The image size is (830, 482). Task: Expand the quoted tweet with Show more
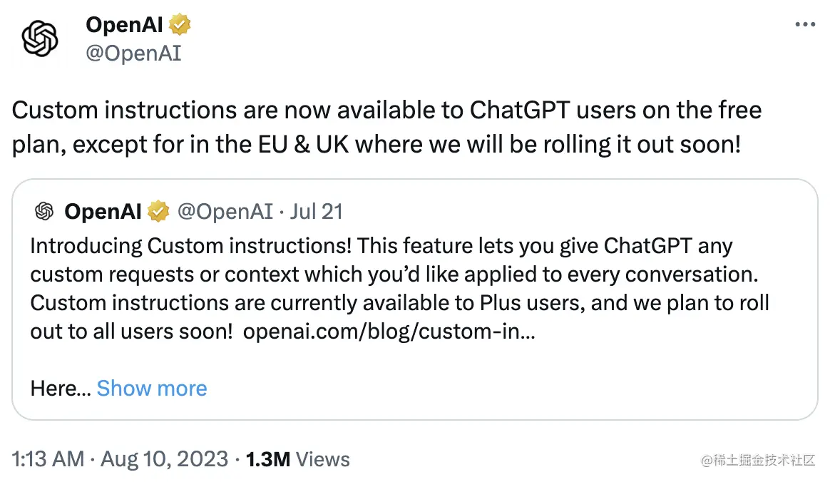pos(152,389)
